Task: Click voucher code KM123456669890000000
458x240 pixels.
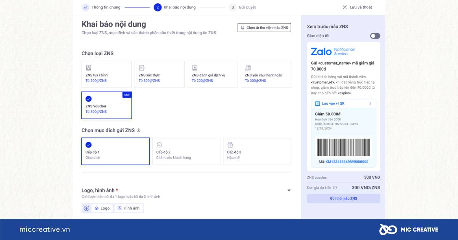Action: click(x=347, y=162)
